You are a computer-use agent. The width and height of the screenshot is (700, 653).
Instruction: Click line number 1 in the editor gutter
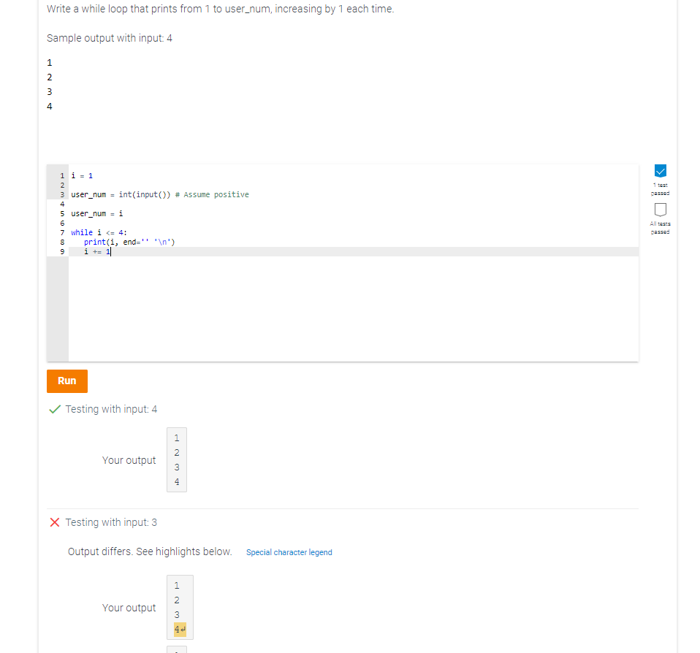(x=61, y=175)
